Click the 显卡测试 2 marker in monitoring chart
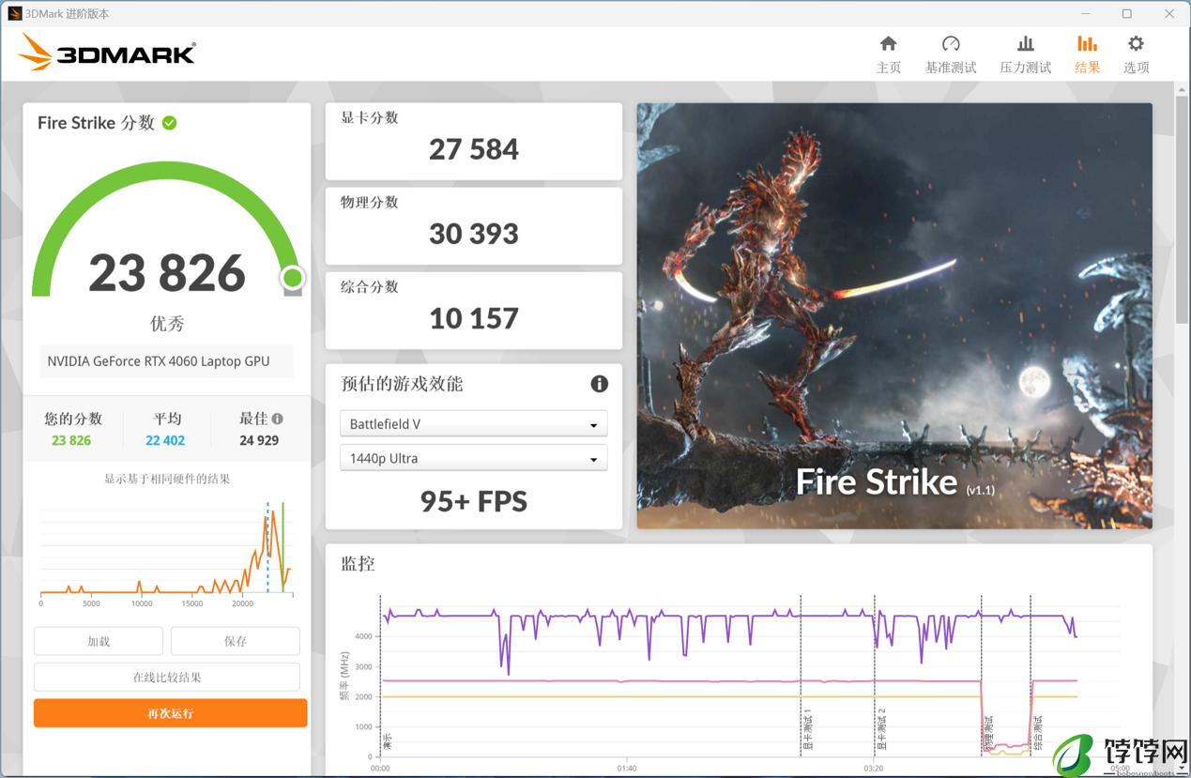This screenshot has width=1191, height=778. 881,730
